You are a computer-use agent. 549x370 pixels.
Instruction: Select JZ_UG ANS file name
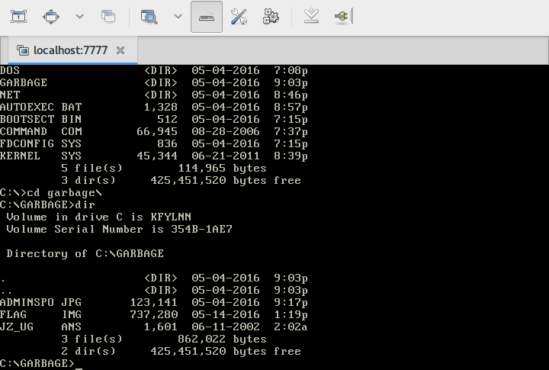click(x=41, y=327)
